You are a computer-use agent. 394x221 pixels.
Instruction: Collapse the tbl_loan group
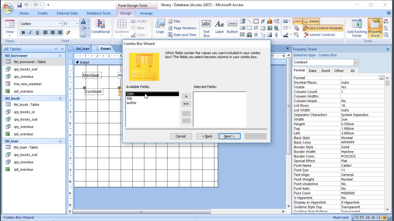click(60, 141)
